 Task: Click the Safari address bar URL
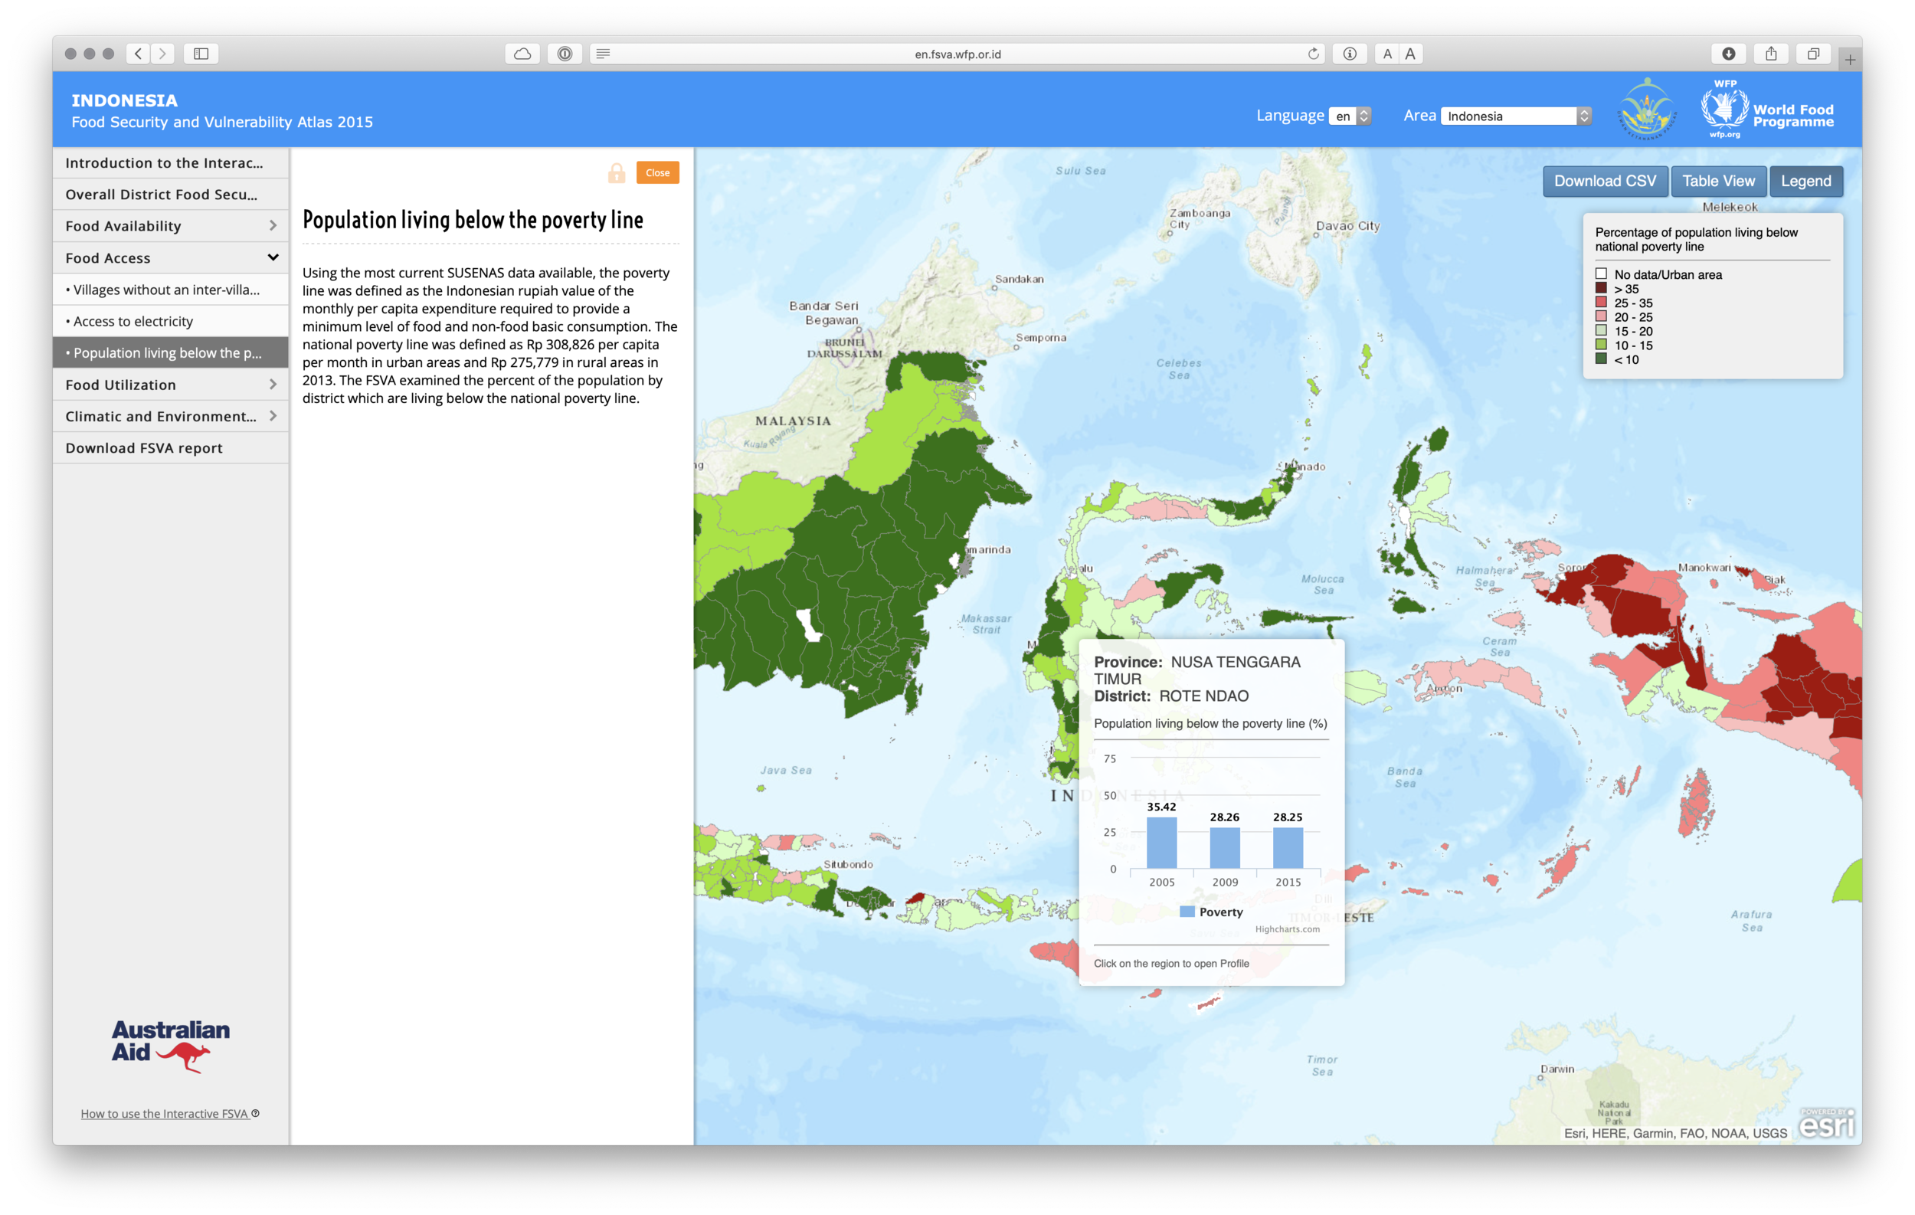coord(957,54)
